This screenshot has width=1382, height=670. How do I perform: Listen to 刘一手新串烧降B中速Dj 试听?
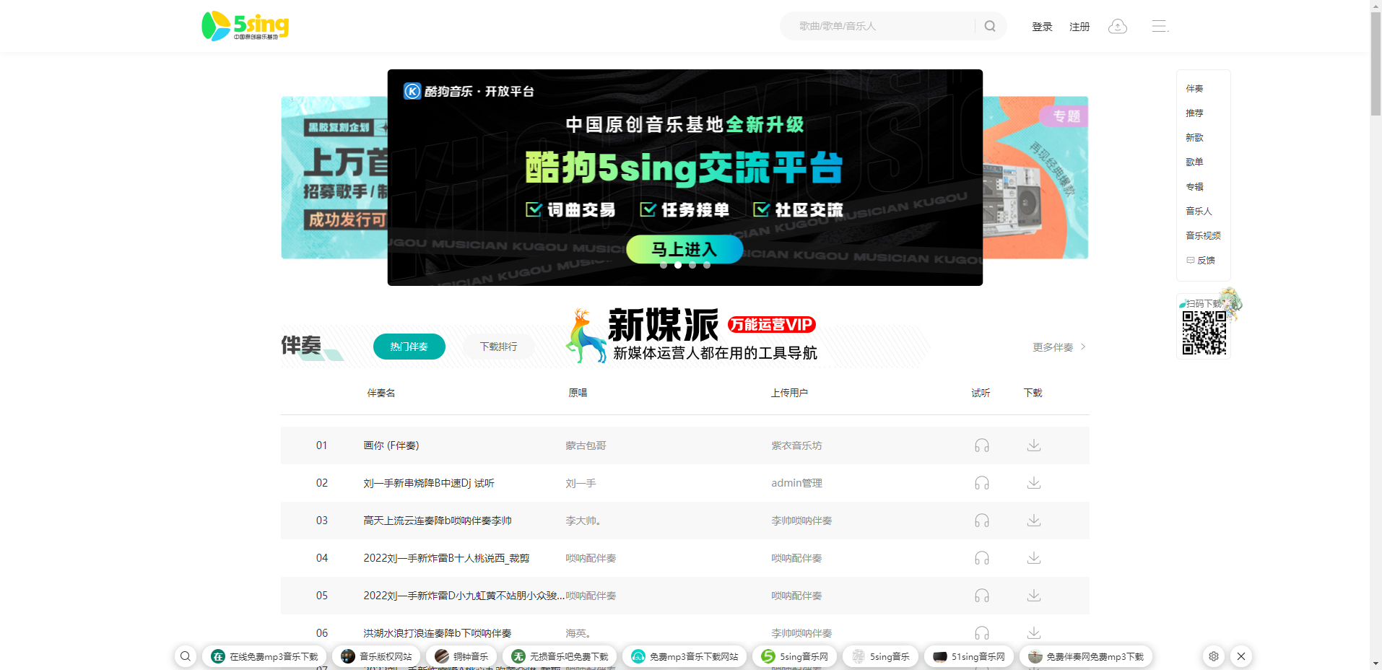tap(982, 483)
